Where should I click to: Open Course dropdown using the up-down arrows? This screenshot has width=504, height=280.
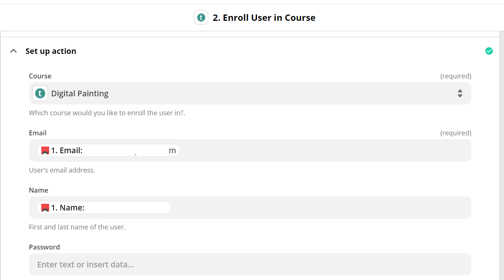click(x=460, y=93)
